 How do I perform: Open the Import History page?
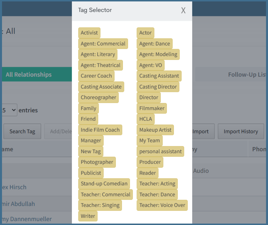tap(241, 132)
